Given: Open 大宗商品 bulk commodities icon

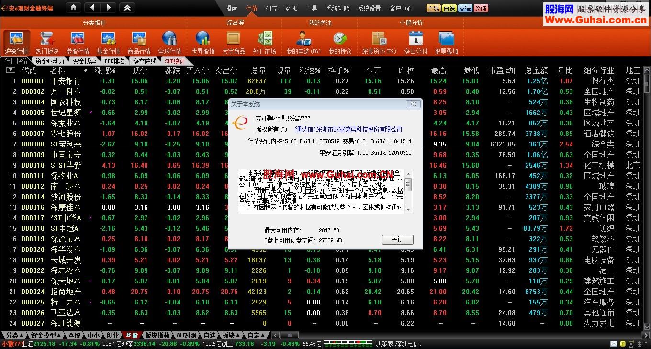Looking at the screenshot, I should [x=234, y=43].
